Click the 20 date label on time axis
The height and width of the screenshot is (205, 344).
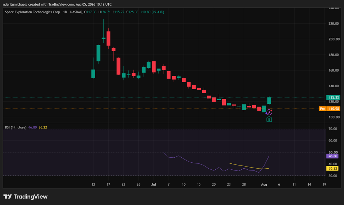[214, 185]
